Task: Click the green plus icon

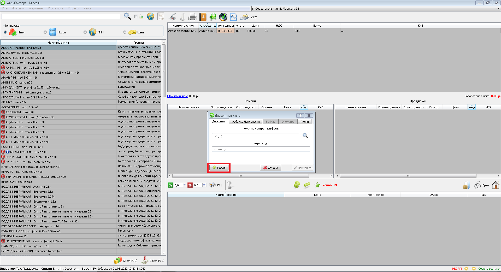Action: click(x=297, y=185)
